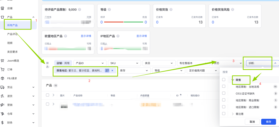279x127 pixels.
Task: Click the 店铺：所有 filter chip
Action: point(63,63)
